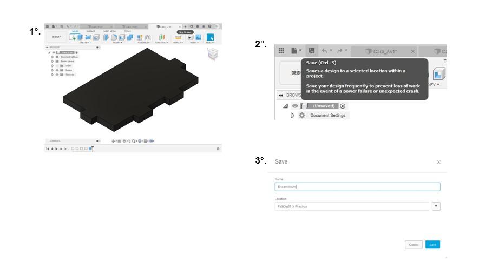Click the Create Sketch tool icon
The height and width of the screenshot is (276, 492).
pyautogui.click(x=73, y=37)
